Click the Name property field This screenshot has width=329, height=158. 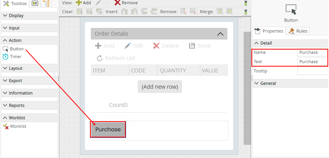[x=313, y=52]
